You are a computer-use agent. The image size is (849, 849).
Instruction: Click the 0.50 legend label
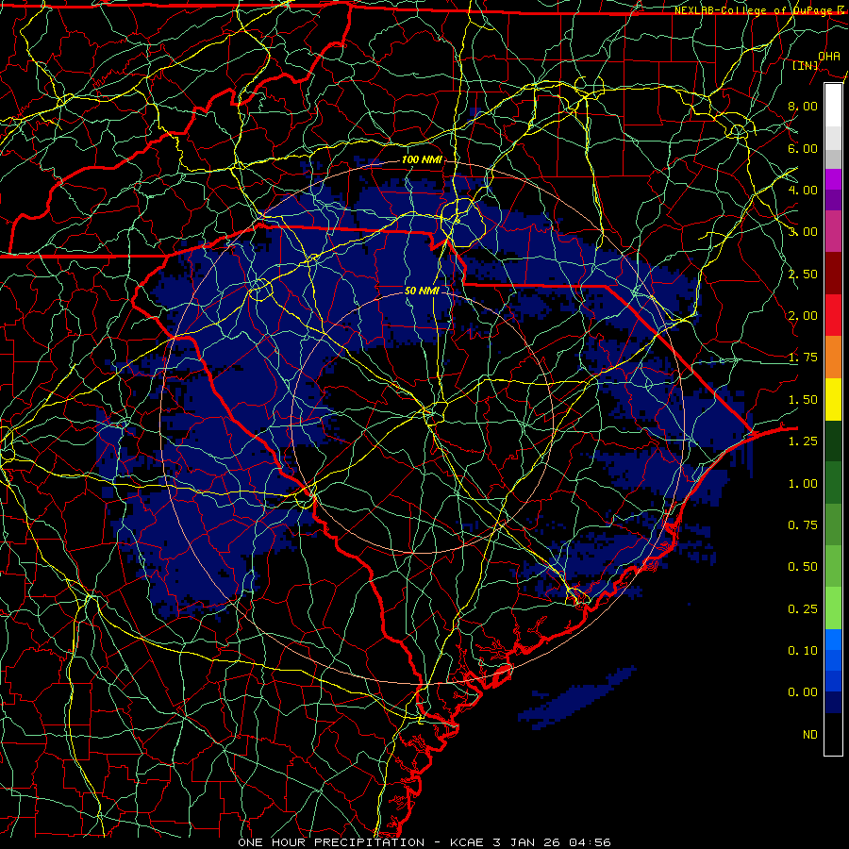point(803,567)
